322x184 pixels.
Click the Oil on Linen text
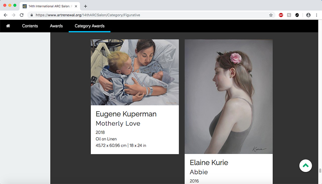(x=106, y=139)
